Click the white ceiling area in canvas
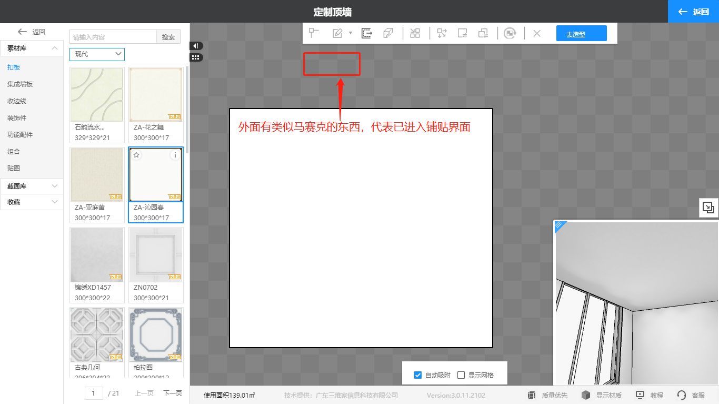This screenshot has width=719, height=404. (361, 228)
